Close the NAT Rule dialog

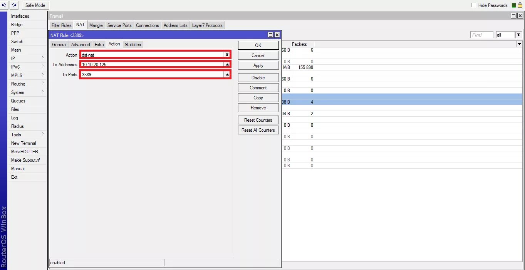tap(277, 35)
